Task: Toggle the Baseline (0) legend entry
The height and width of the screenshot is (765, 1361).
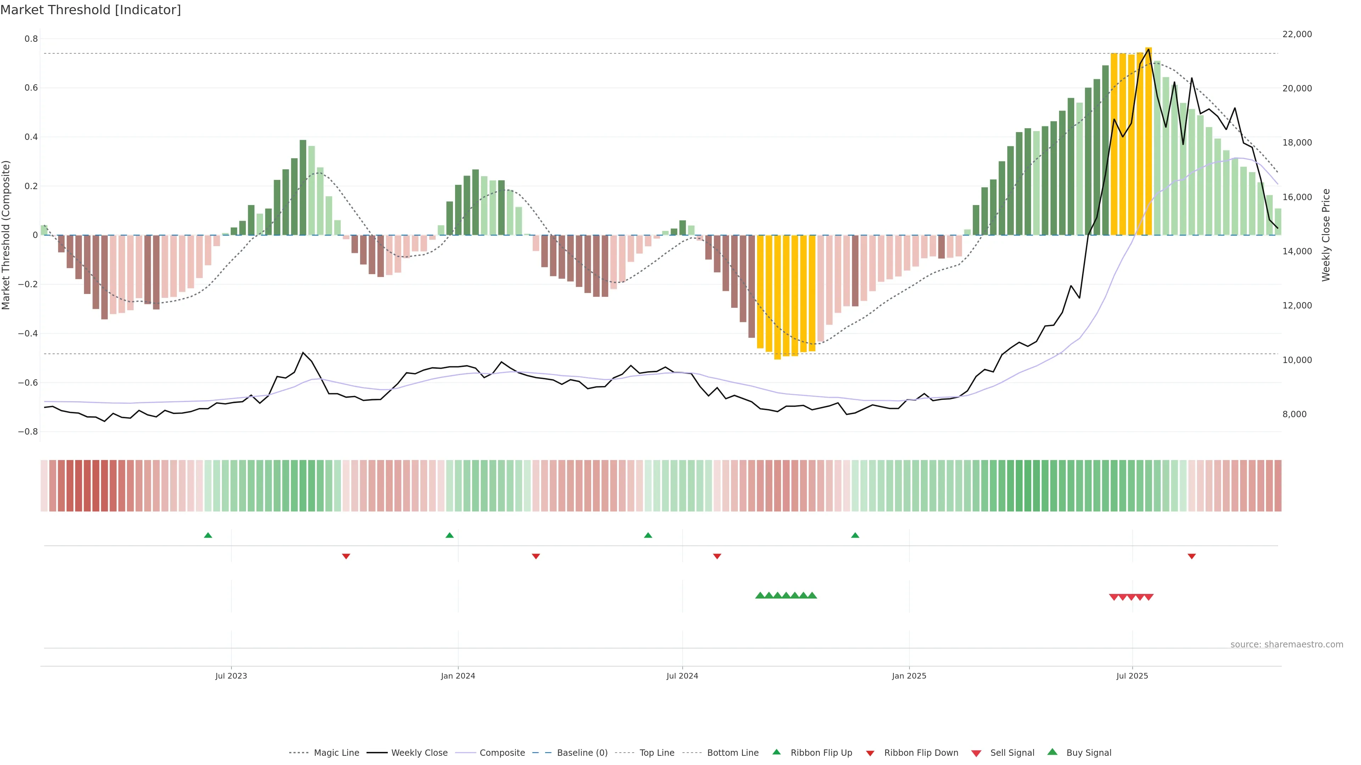Action: (582, 753)
